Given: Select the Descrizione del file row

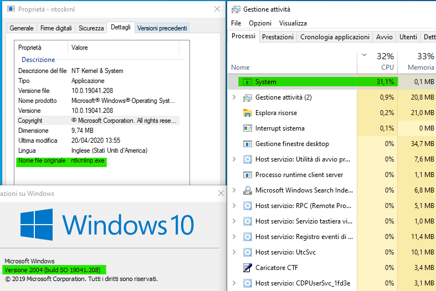Looking at the screenshot, I should click(x=98, y=71).
